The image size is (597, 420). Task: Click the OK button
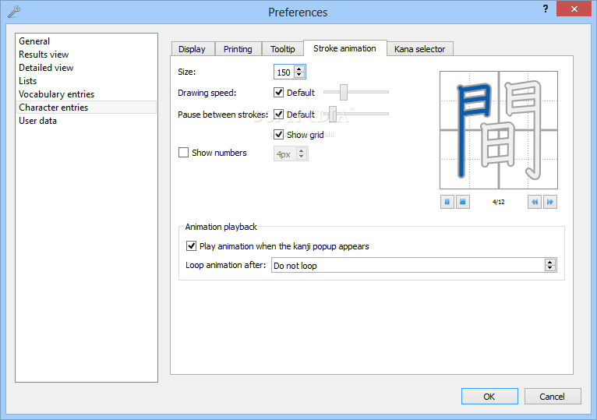tap(489, 397)
